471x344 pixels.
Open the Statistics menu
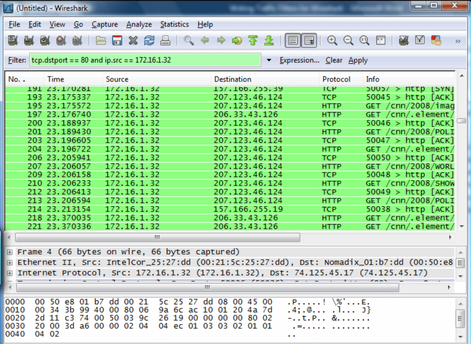coord(174,24)
